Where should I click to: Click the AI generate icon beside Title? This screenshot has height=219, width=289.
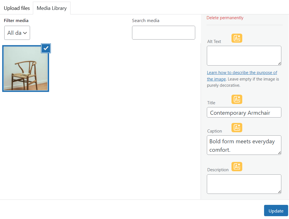(x=237, y=99)
